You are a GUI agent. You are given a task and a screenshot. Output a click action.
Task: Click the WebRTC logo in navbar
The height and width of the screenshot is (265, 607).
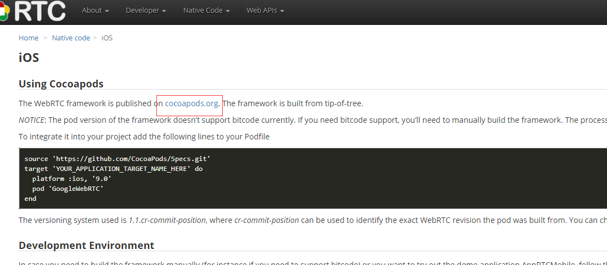click(x=33, y=11)
